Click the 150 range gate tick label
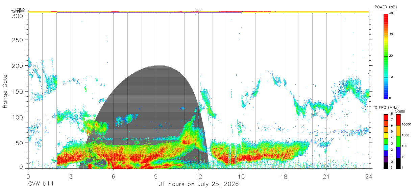This screenshot has height=191, width=415. [18, 91]
